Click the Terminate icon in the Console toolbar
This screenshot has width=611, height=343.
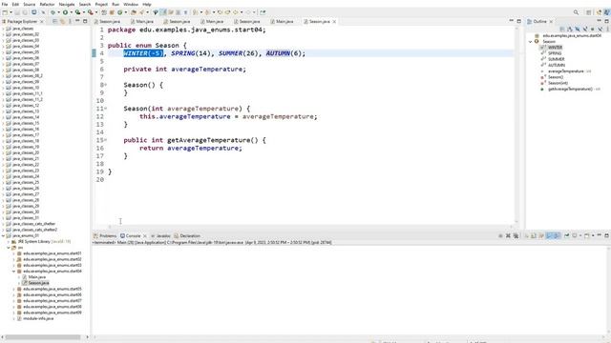pos(500,235)
